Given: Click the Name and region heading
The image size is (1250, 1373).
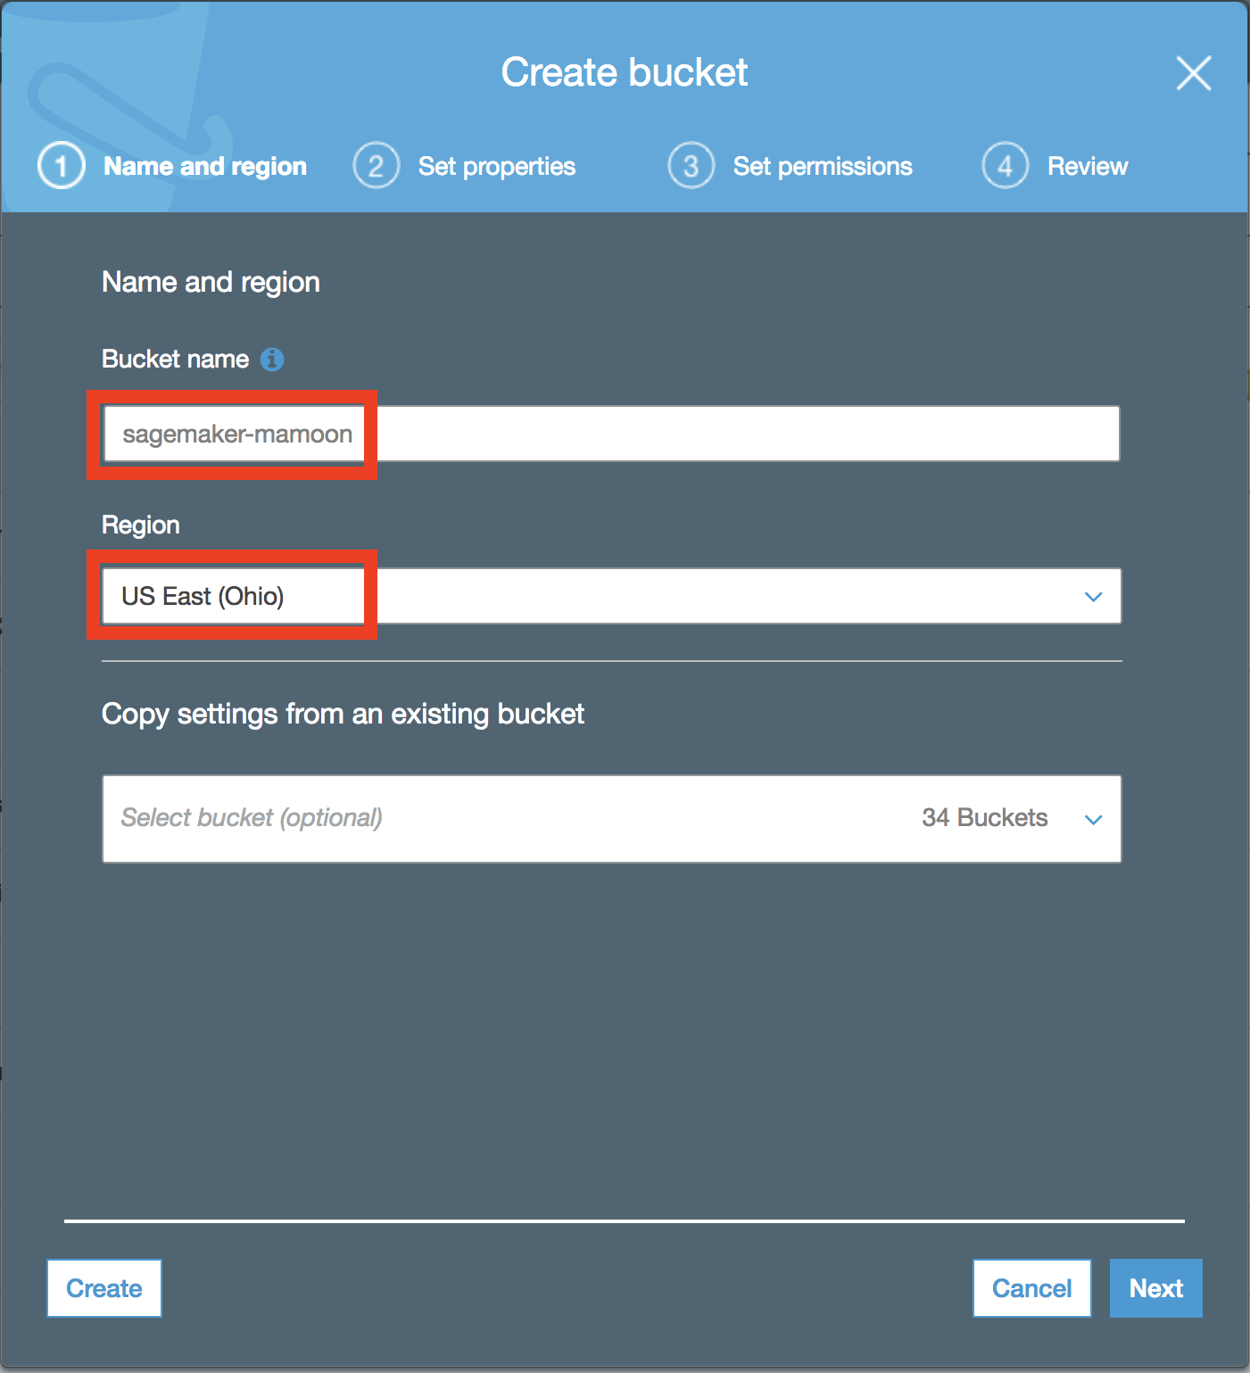Looking at the screenshot, I should tap(211, 283).
